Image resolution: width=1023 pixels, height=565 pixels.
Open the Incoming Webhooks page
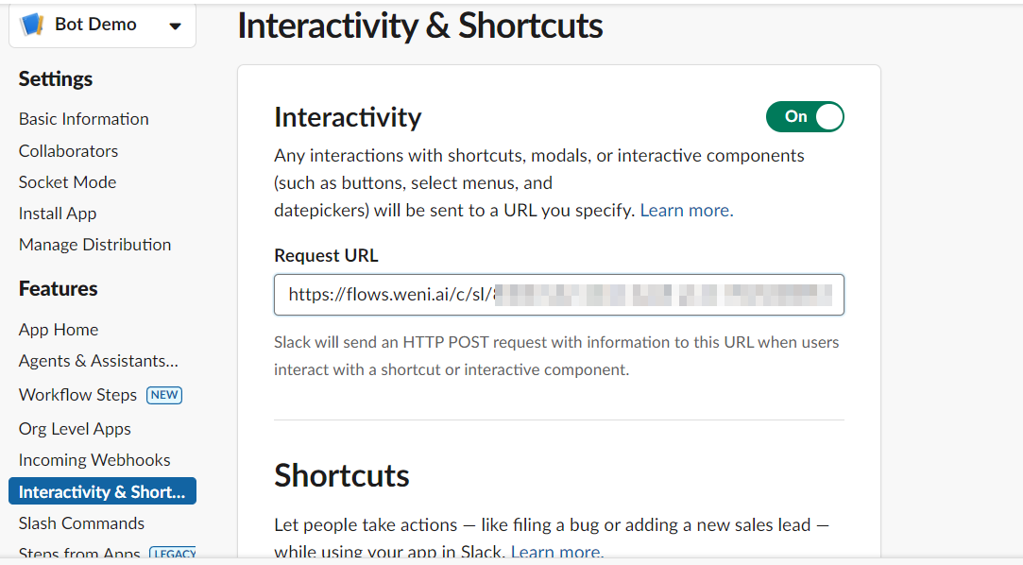click(x=94, y=459)
